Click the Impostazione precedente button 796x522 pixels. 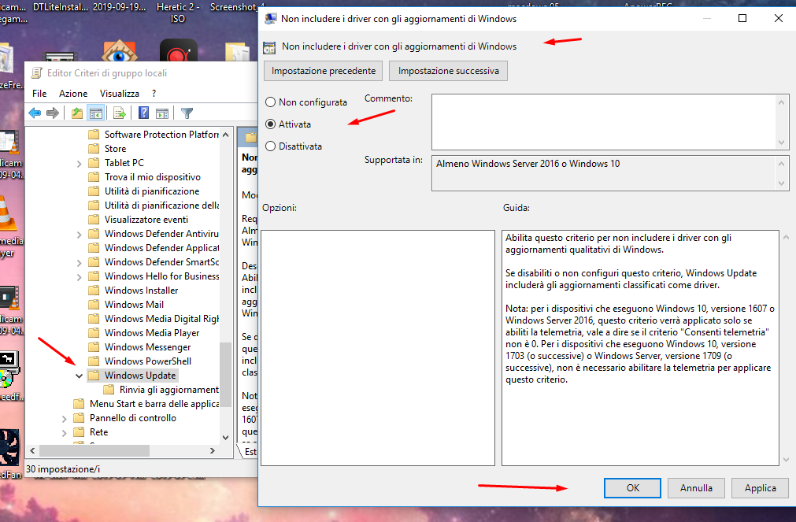(x=324, y=71)
